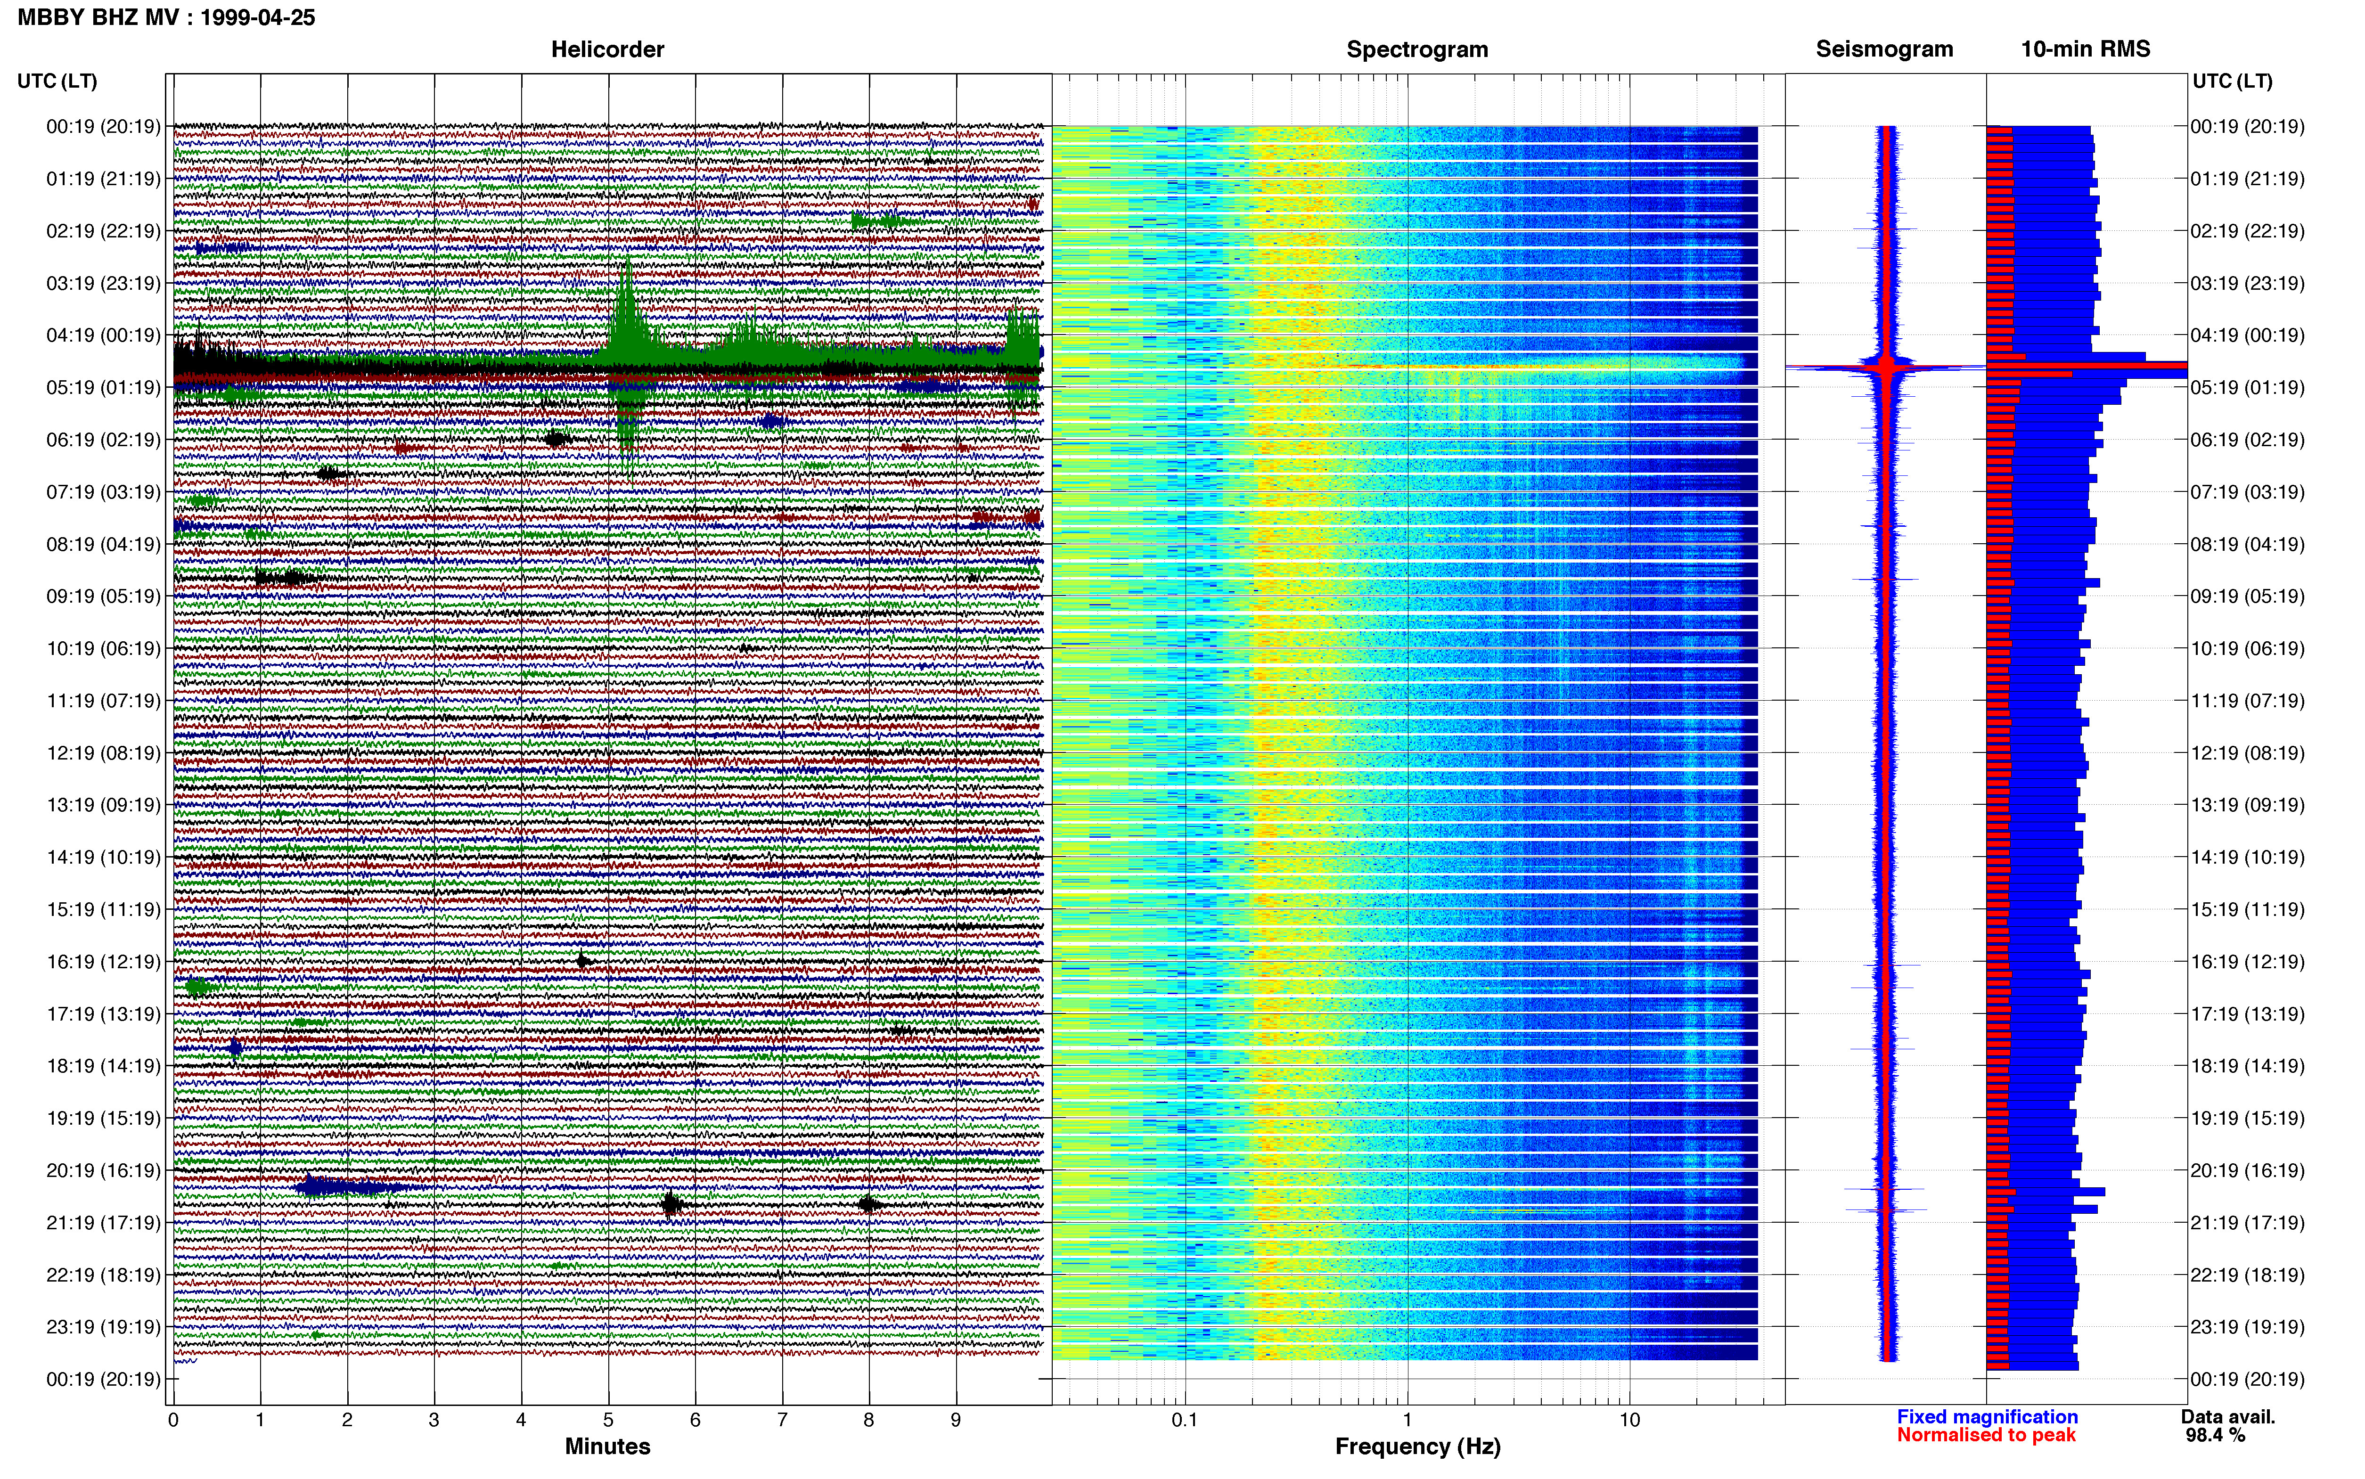Click minute tick '9' on helicorder axis
This screenshot has height=1479, width=2365.
956,1420
